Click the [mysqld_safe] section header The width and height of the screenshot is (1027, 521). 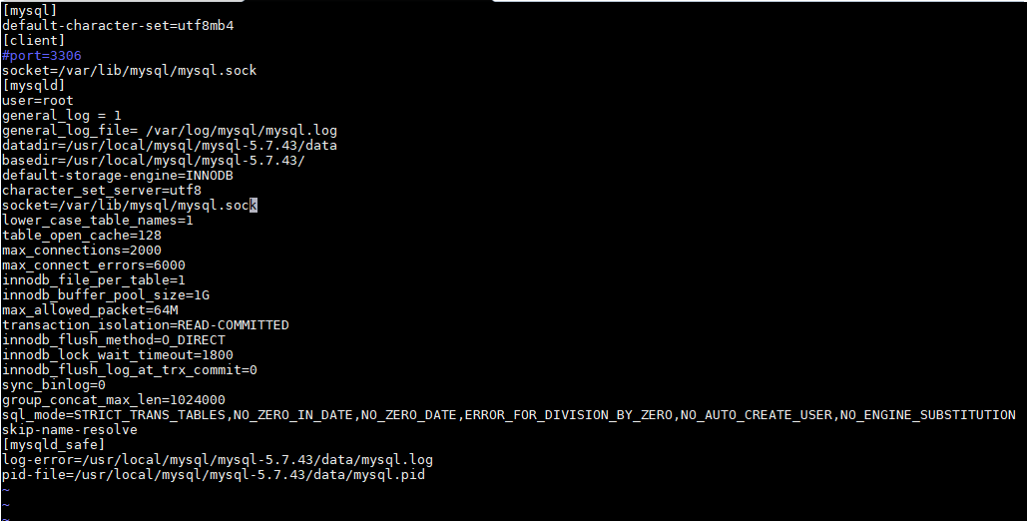point(54,445)
